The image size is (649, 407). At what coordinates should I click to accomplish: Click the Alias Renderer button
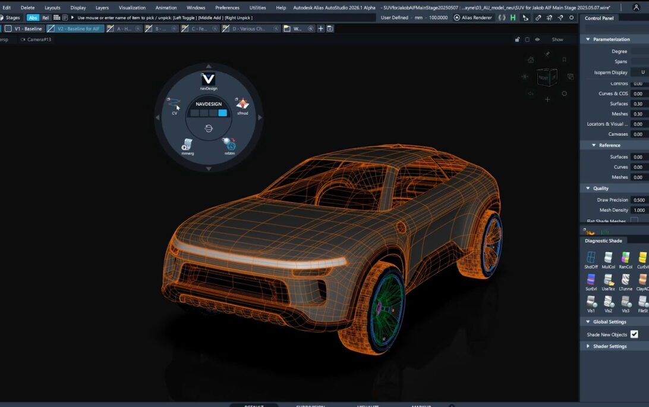click(x=473, y=18)
